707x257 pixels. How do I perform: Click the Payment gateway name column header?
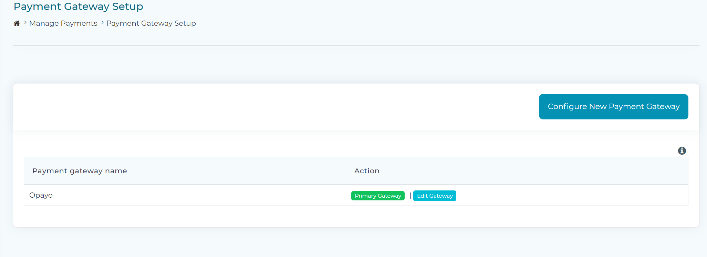[185, 171]
